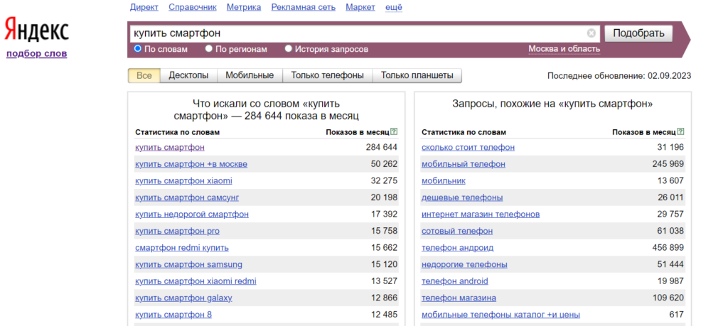
Task: Switch to the 'Десктопы' tab
Action: (188, 75)
